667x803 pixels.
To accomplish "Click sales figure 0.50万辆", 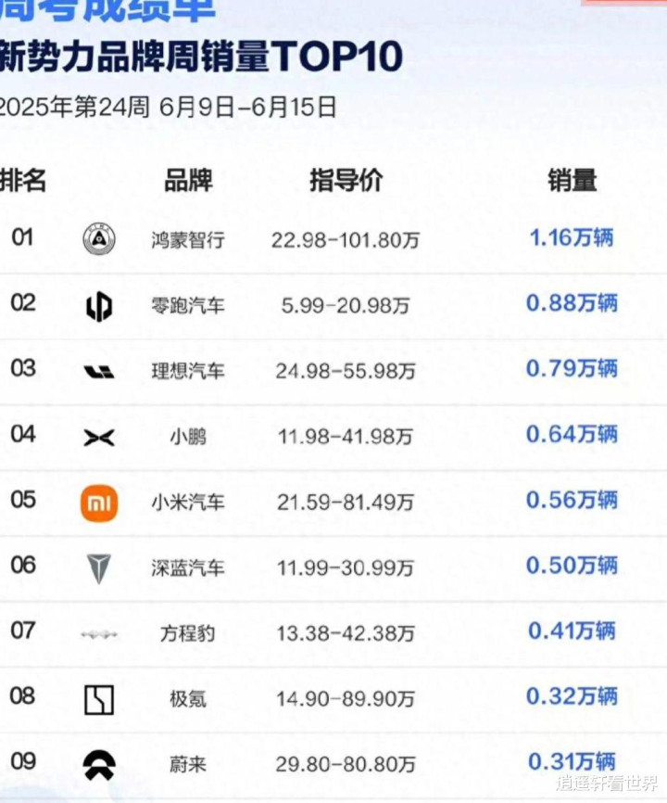I will pyautogui.click(x=572, y=566).
